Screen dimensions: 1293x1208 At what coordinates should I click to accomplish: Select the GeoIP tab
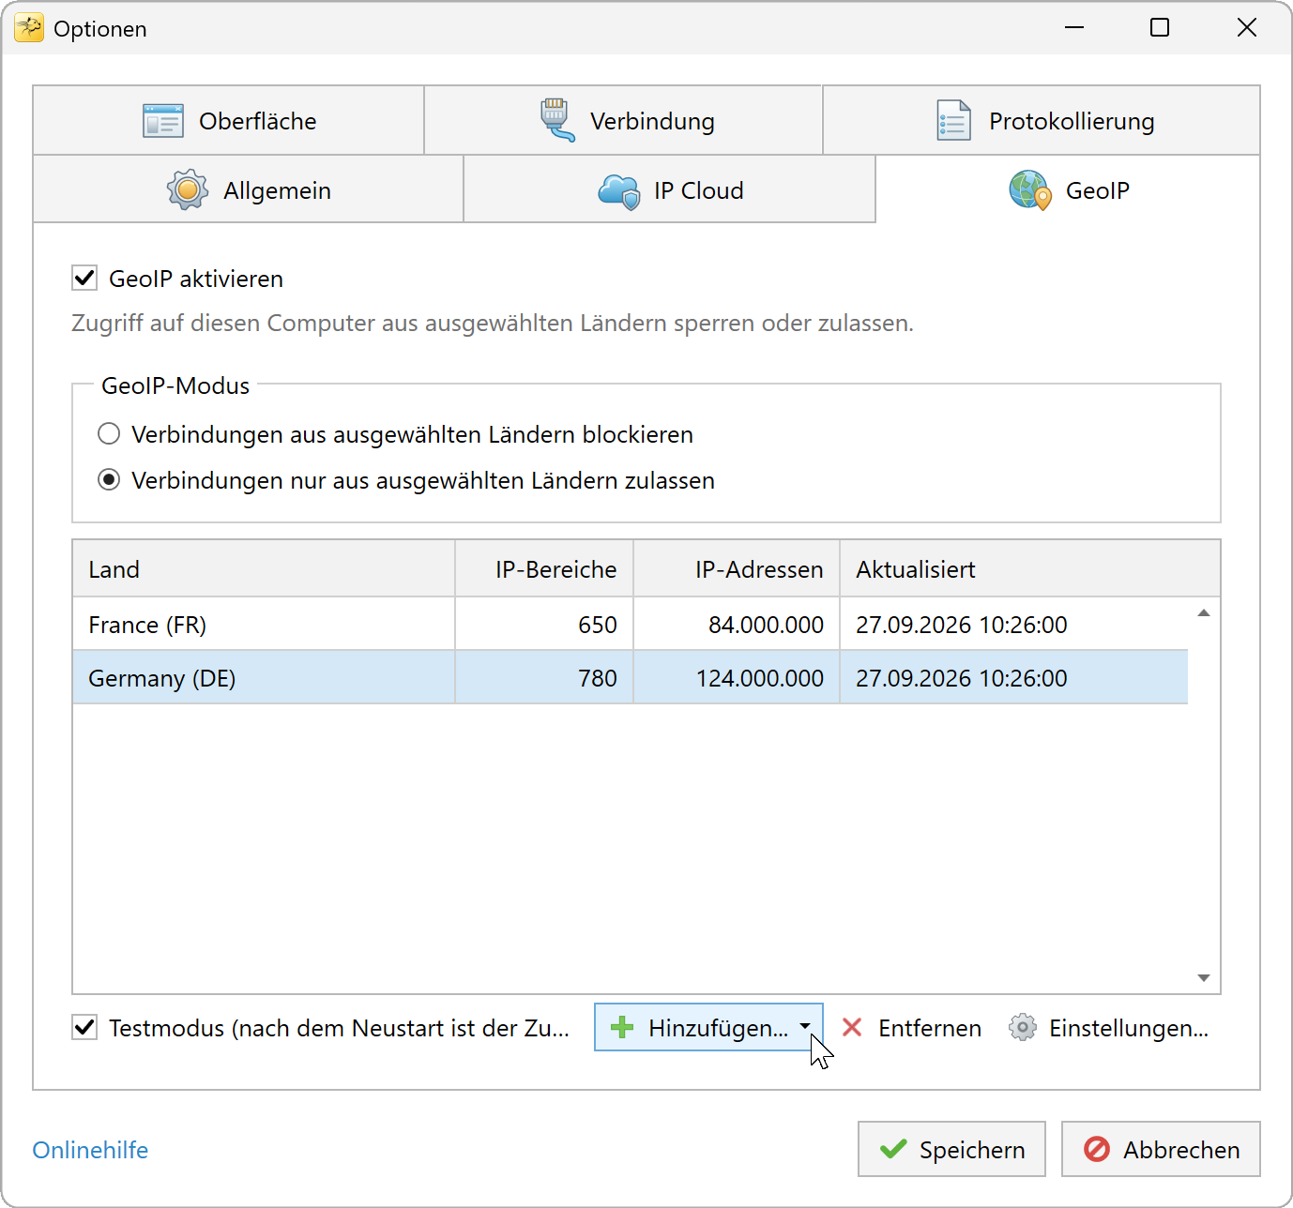point(1068,189)
